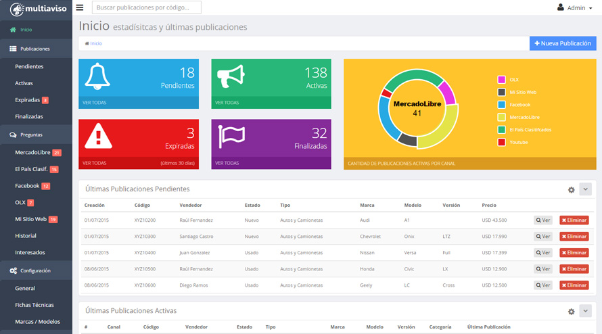Open gear settings for Últimas Publicaciones Activas
This screenshot has height=334, width=602.
point(572,312)
